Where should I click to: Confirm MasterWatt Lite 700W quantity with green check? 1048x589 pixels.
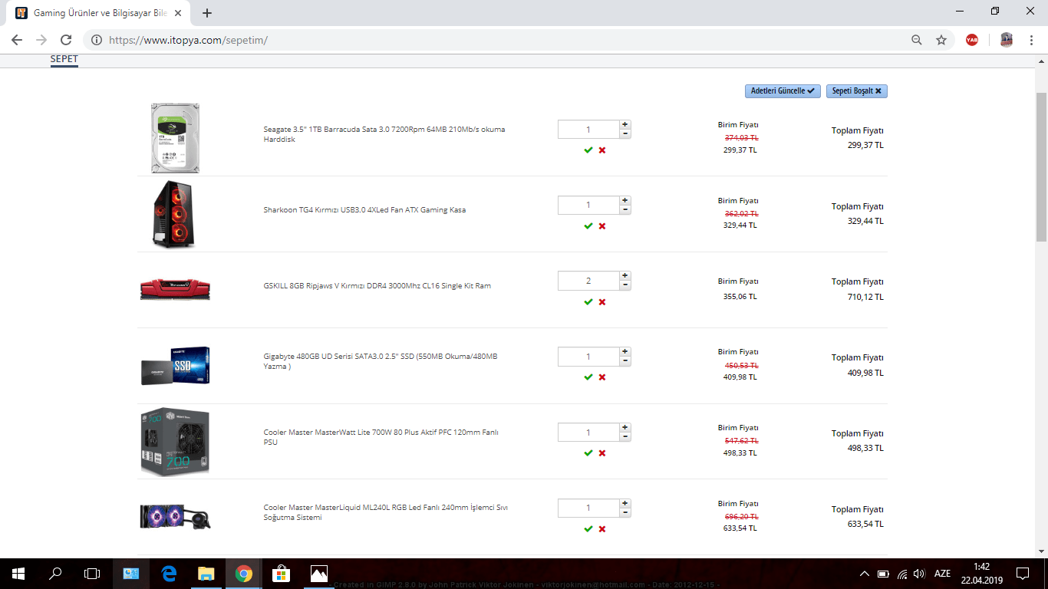pos(588,453)
